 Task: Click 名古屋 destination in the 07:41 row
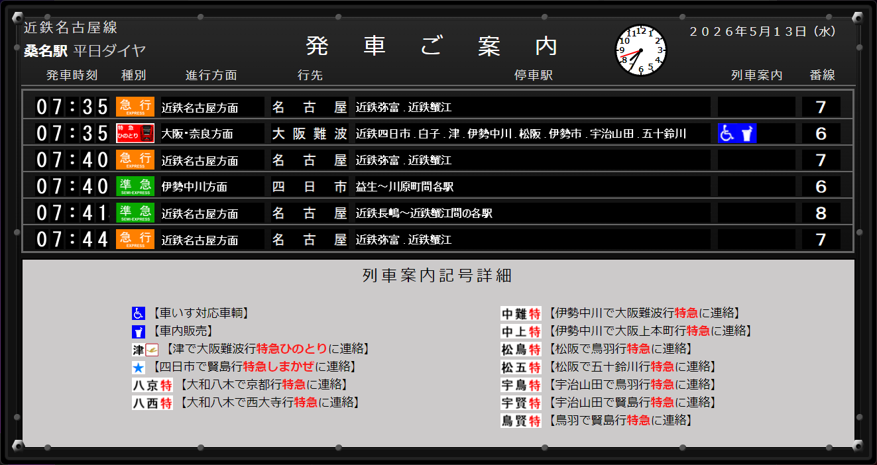coord(310,213)
